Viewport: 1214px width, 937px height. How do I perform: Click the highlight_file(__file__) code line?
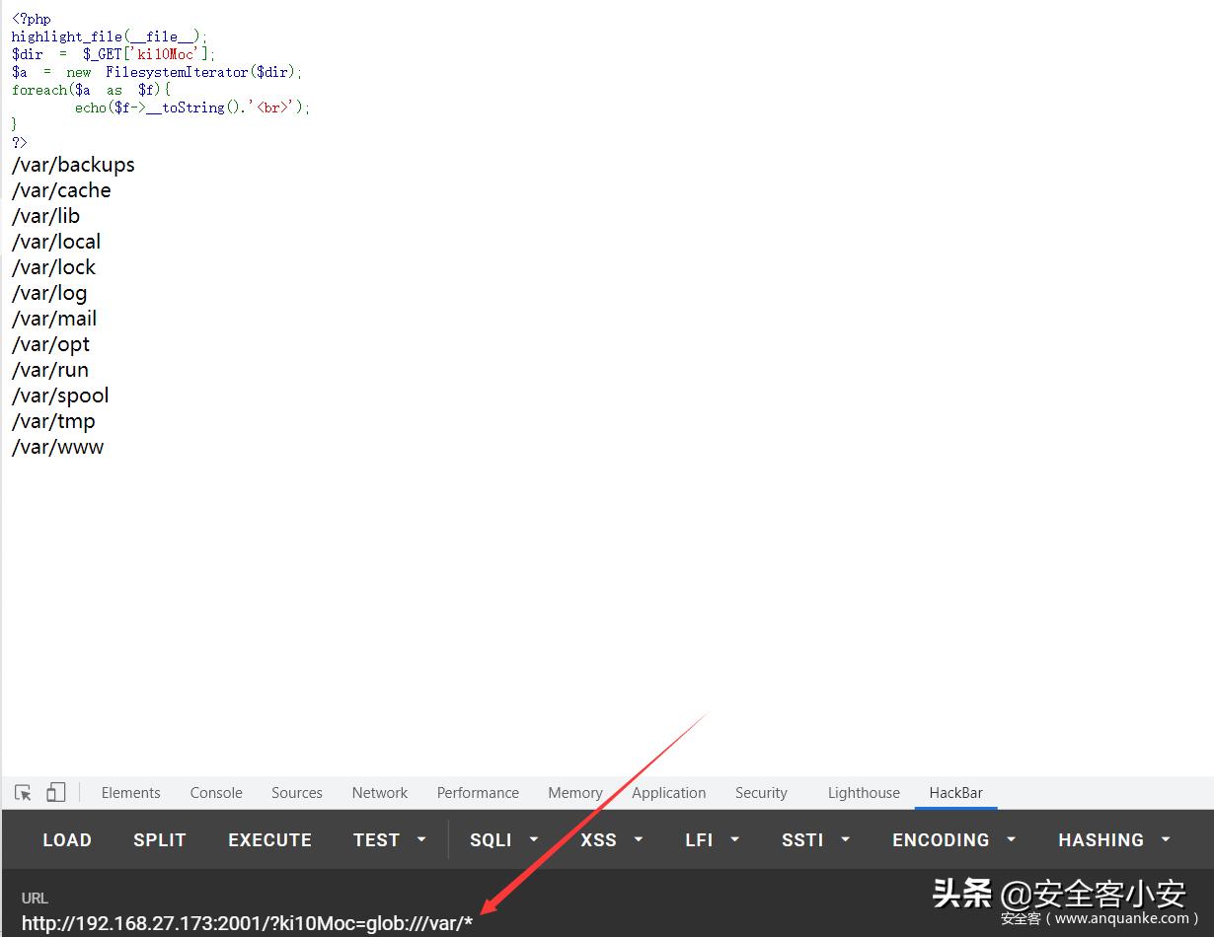click(110, 36)
